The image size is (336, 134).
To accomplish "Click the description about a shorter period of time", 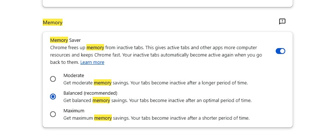I will click(157, 118).
